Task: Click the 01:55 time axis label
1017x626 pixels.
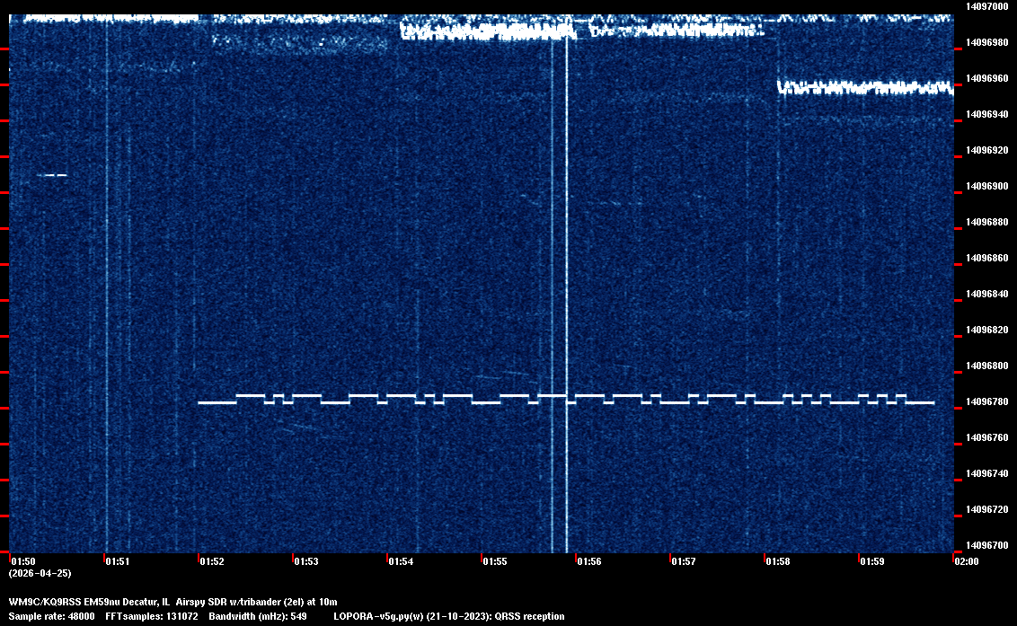Action: pos(494,561)
